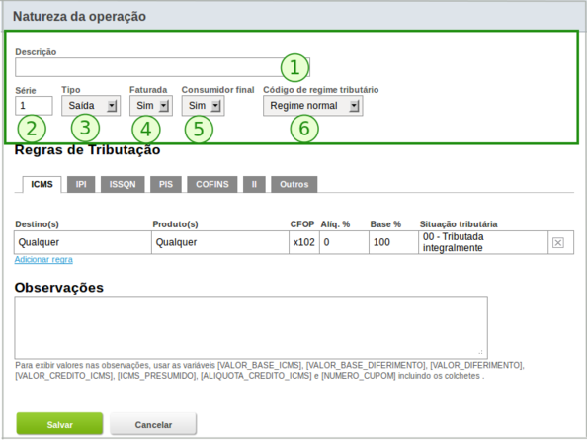Open the II tax tab
Viewport: 587px width, 445px height.
pyautogui.click(x=254, y=184)
